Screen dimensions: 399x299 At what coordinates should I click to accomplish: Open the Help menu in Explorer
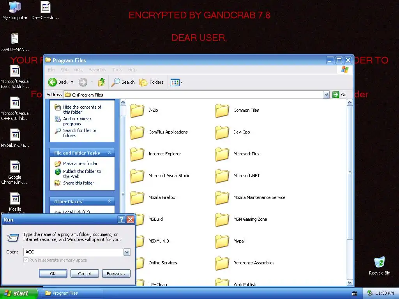132,70
